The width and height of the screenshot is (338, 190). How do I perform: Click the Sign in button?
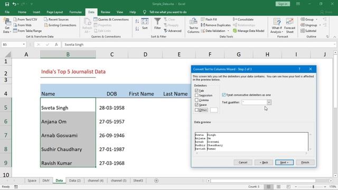point(283,4)
